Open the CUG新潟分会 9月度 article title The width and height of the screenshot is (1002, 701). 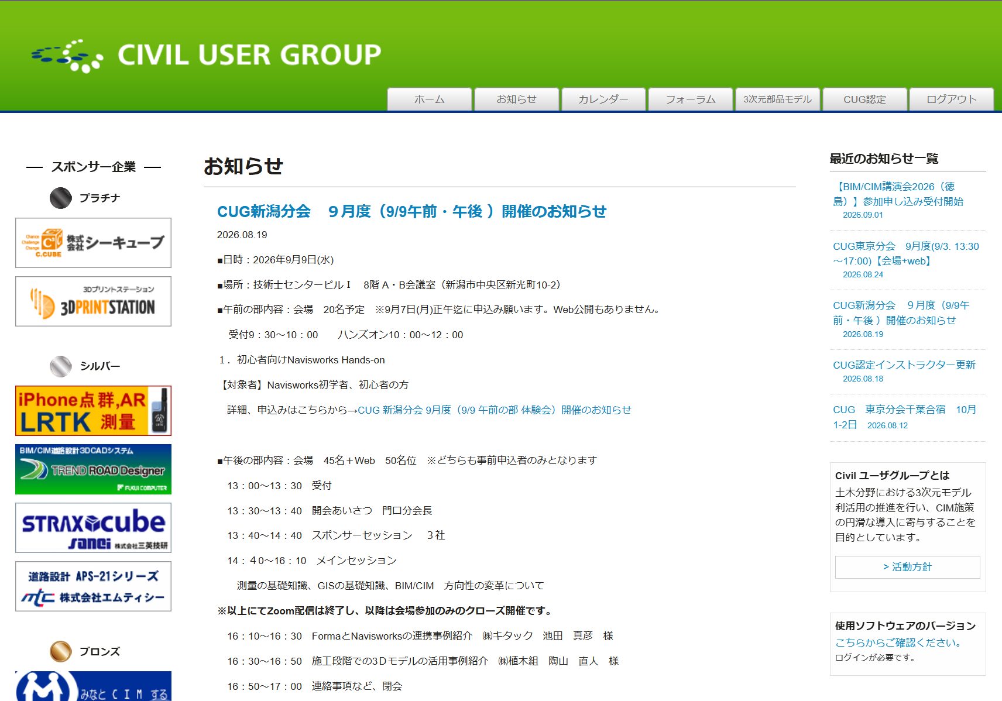(411, 211)
